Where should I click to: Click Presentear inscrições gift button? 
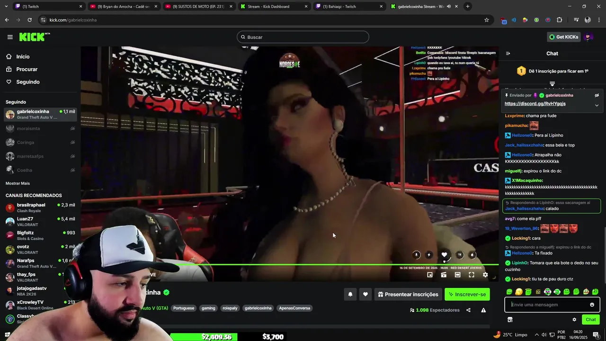pyautogui.click(x=408, y=294)
